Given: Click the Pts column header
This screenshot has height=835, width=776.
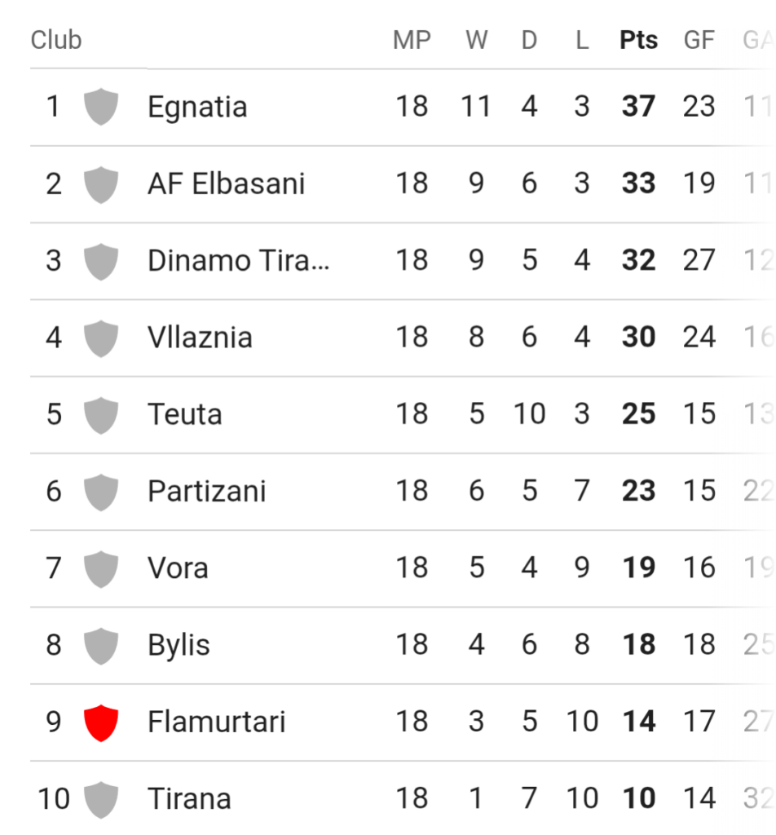Looking at the screenshot, I should point(638,40).
